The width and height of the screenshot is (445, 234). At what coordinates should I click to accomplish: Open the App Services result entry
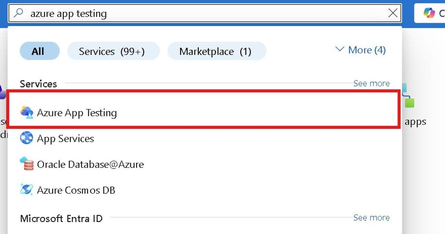point(65,138)
